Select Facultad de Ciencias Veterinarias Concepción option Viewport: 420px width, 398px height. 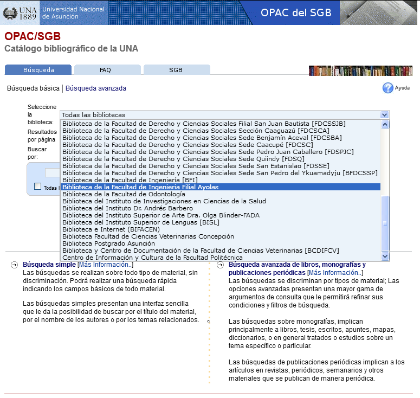tap(220, 236)
